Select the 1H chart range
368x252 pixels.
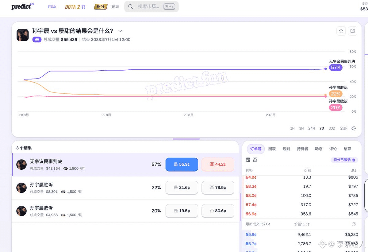point(292,128)
